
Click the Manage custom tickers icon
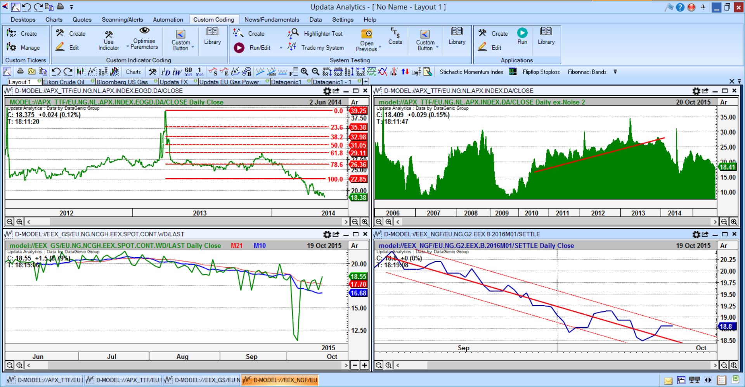[x=11, y=47]
